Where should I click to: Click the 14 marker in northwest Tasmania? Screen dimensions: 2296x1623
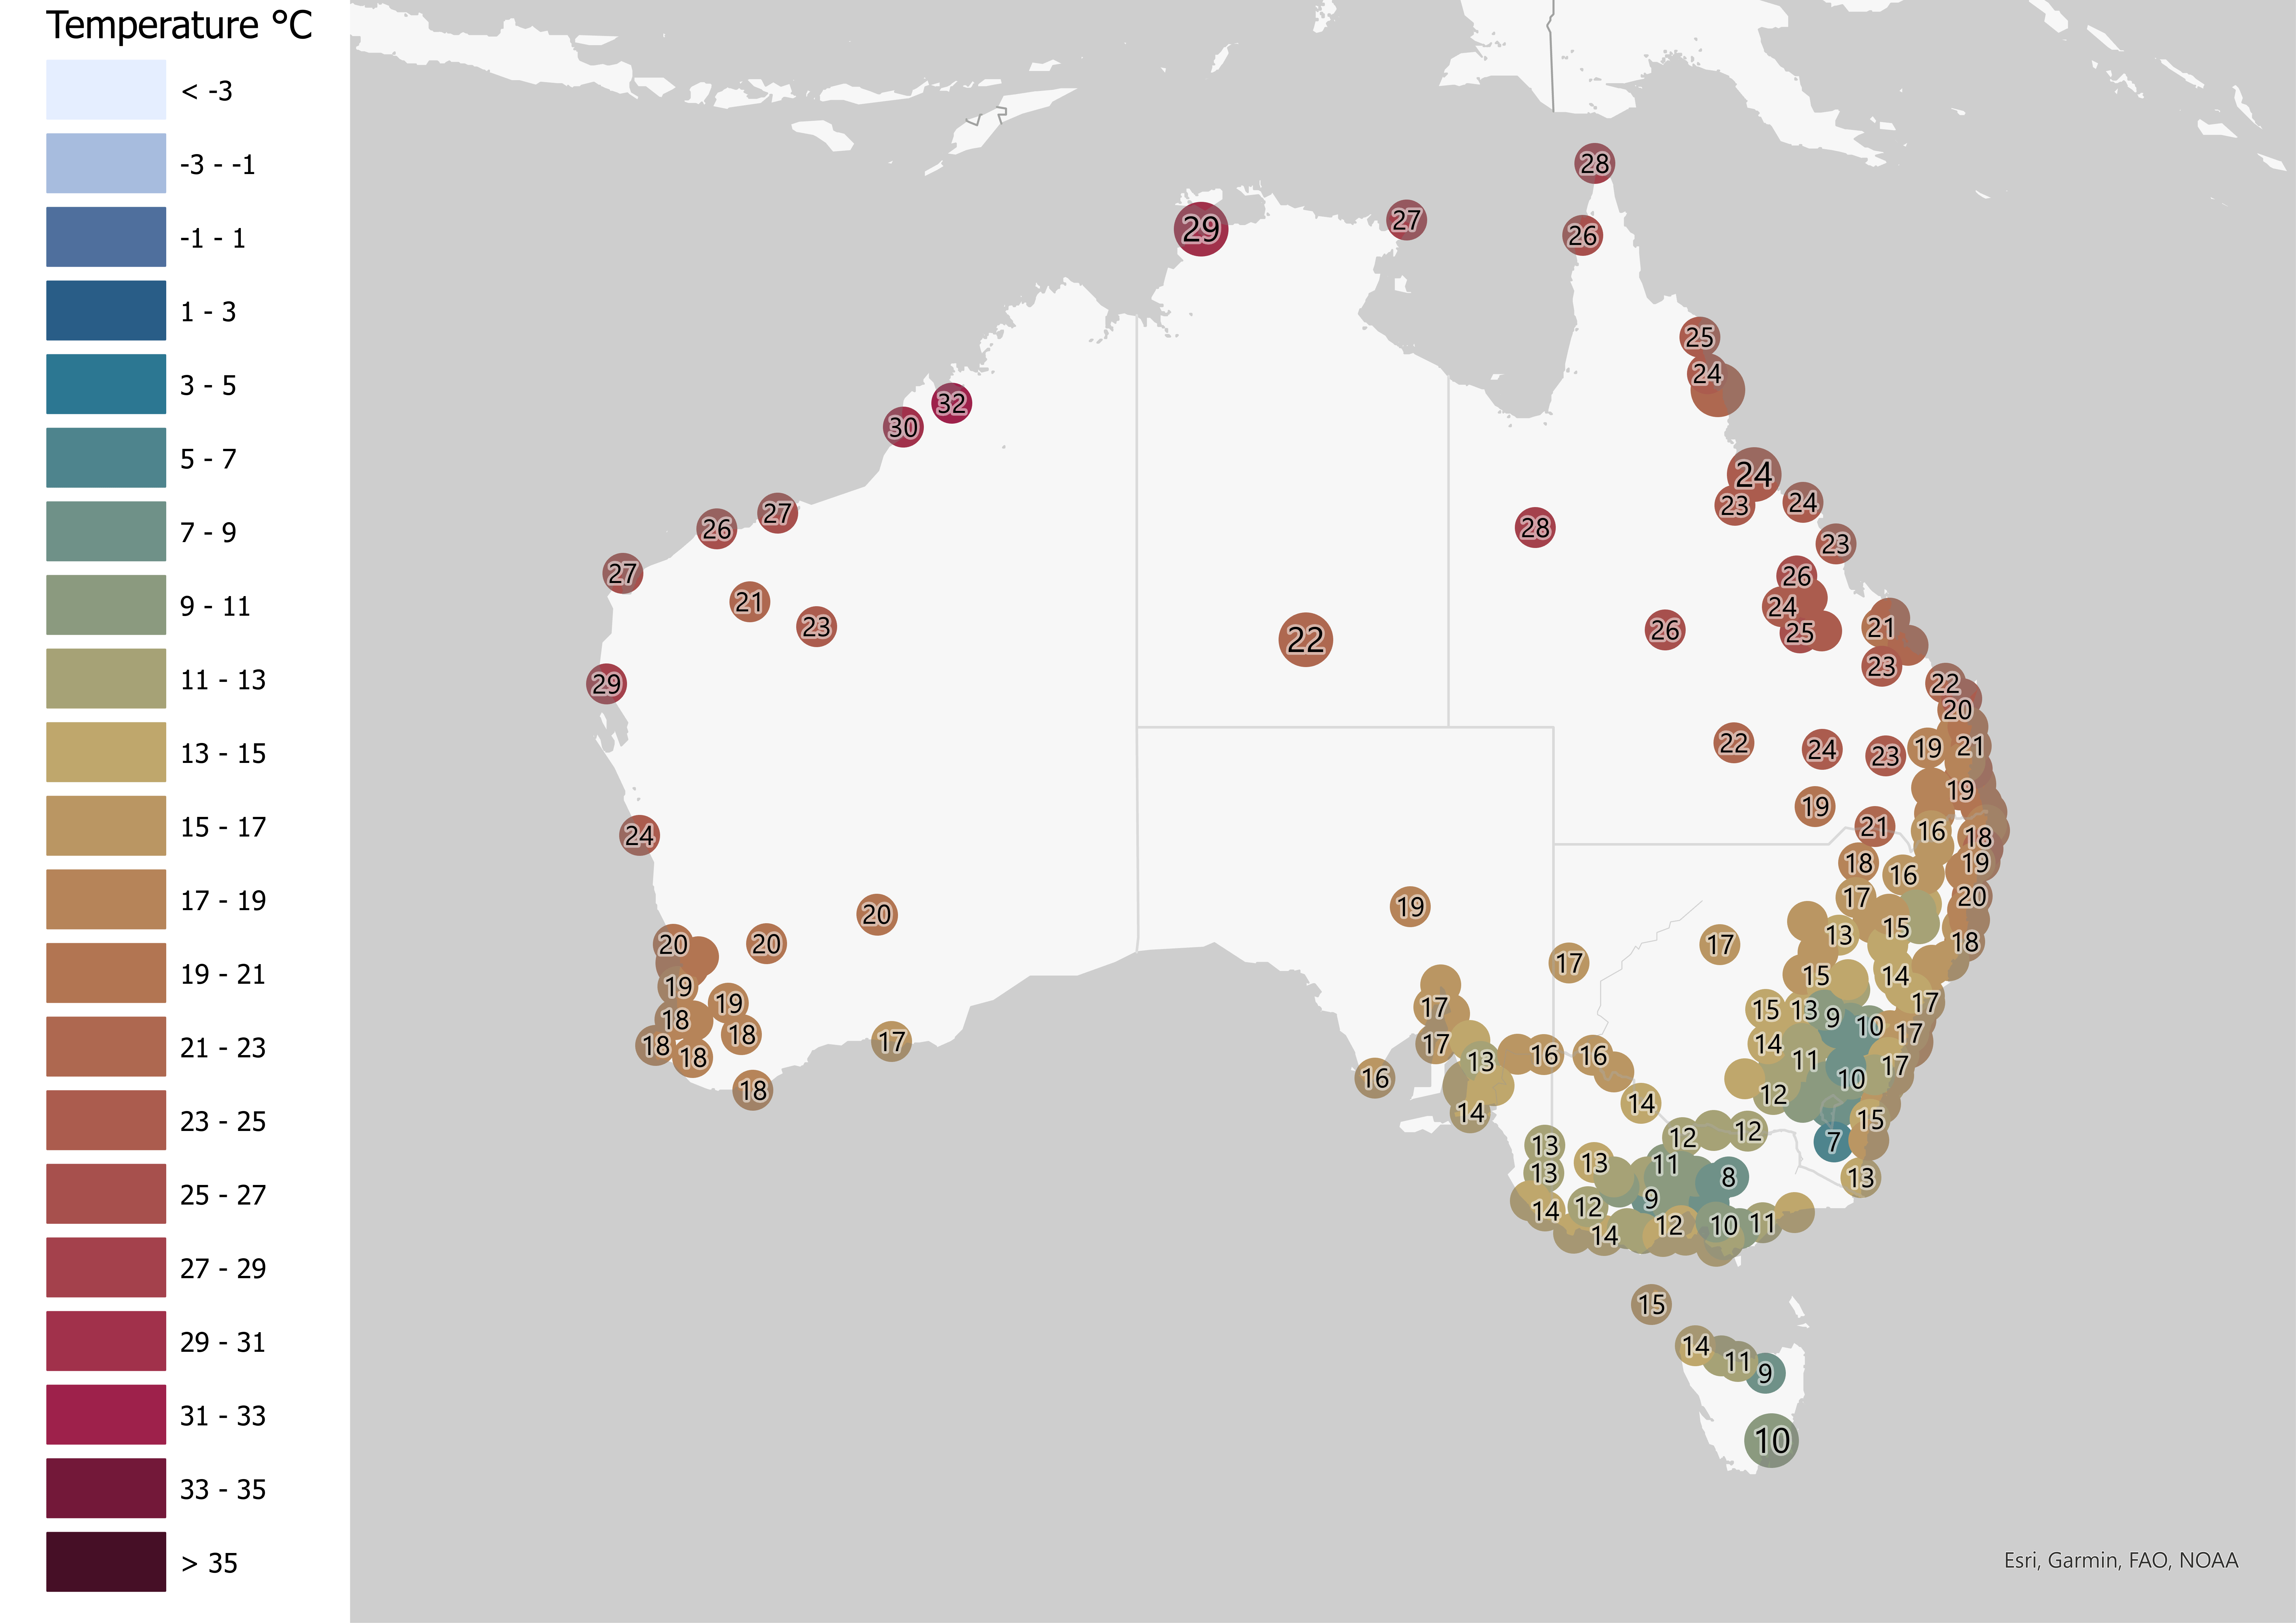pos(1695,1346)
